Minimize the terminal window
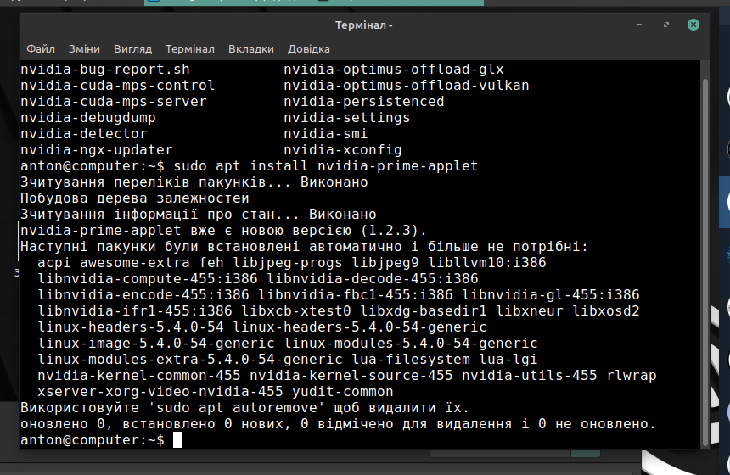Image resolution: width=730 pixels, height=475 pixels. pos(639,25)
